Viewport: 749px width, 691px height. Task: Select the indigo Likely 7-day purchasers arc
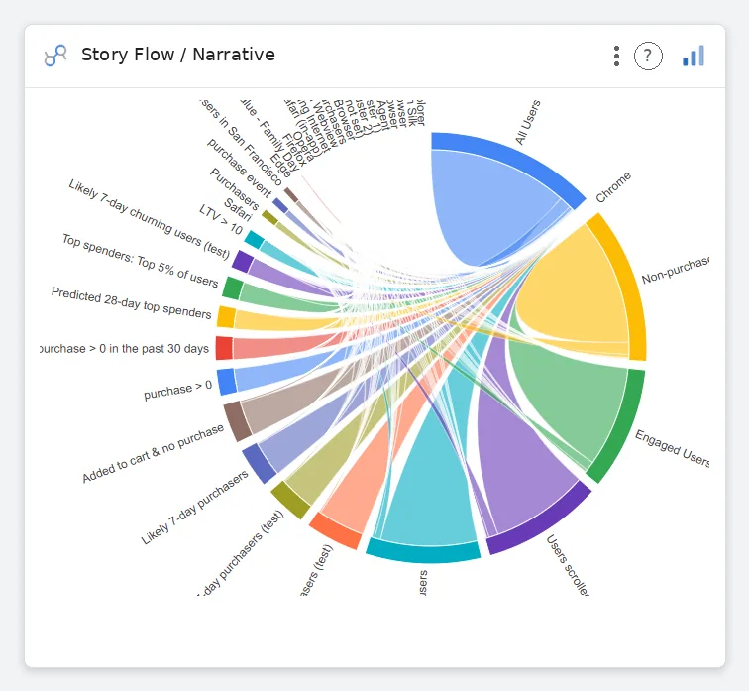click(259, 464)
